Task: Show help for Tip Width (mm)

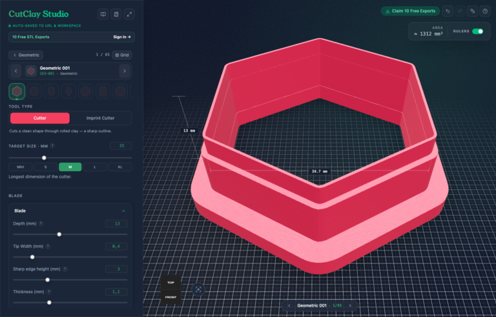Action: 48,247
